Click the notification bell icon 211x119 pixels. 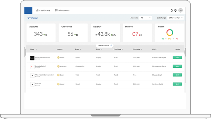(x=172, y=10)
